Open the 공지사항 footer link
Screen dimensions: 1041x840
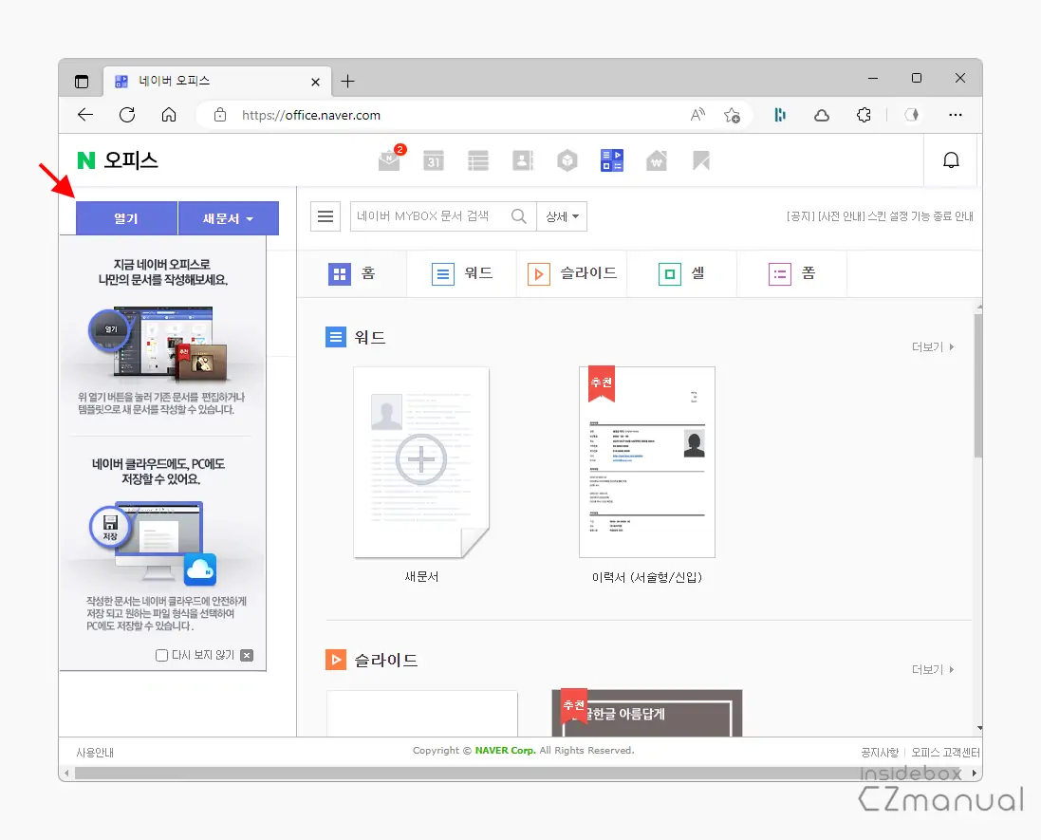(880, 753)
